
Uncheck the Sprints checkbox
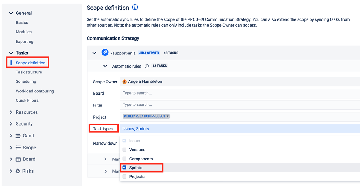point(124,168)
